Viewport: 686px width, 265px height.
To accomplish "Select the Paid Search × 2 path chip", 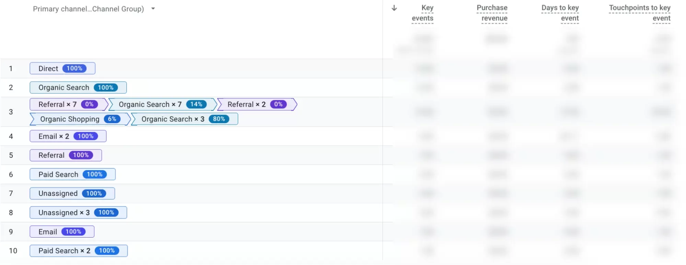I will 79,251.
